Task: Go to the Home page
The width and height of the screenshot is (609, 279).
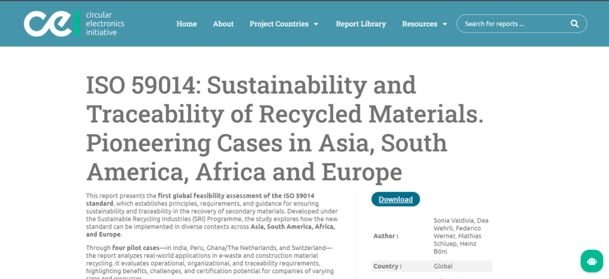Action: coord(186,24)
